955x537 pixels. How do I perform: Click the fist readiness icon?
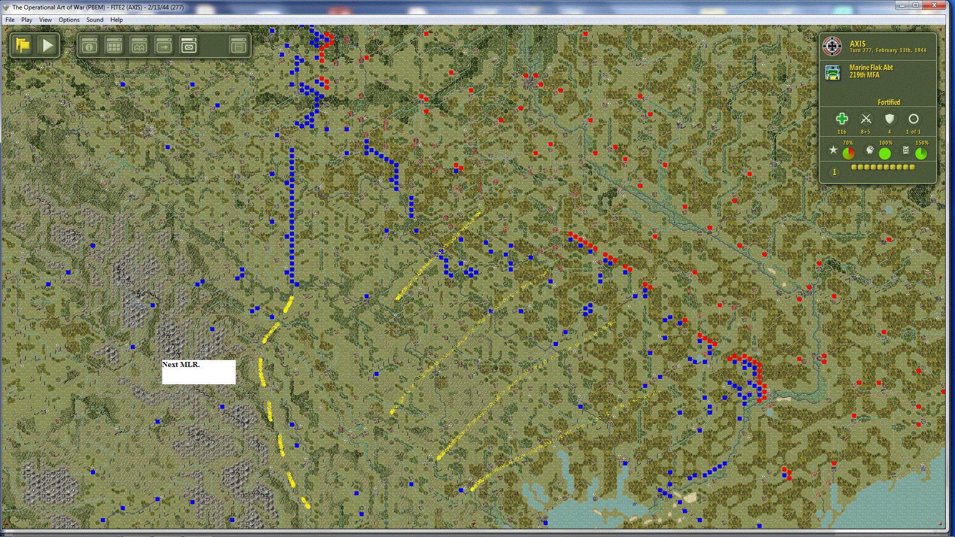tap(869, 150)
